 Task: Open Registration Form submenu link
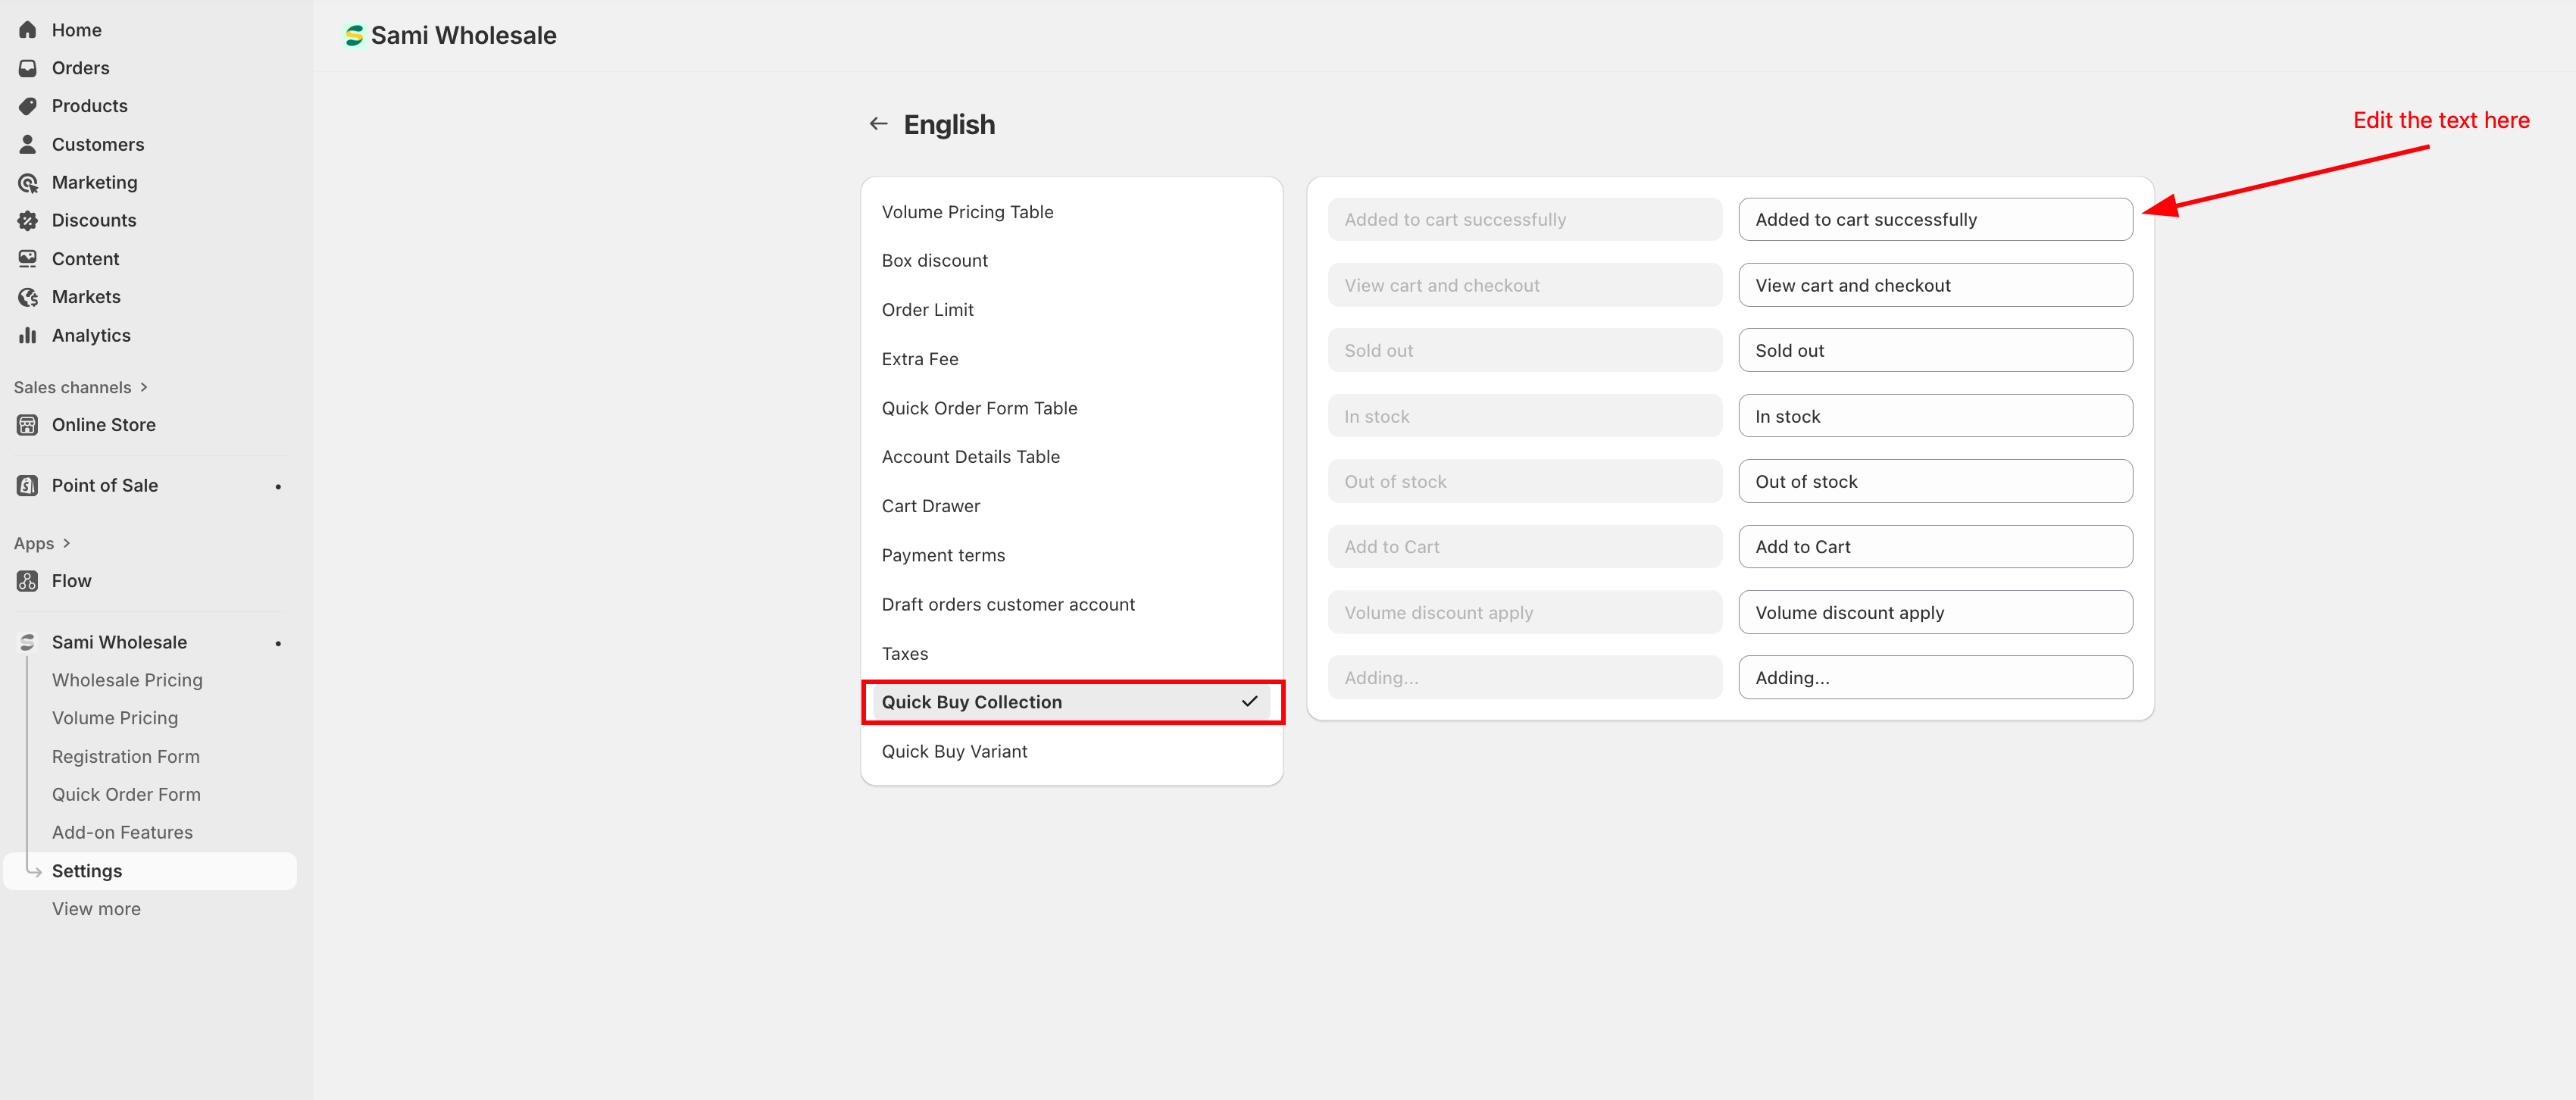click(x=126, y=757)
